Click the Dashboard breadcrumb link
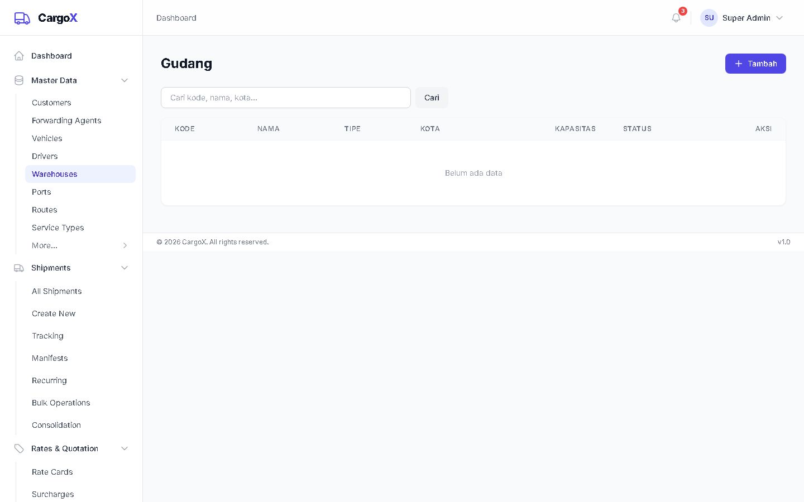 tap(176, 18)
